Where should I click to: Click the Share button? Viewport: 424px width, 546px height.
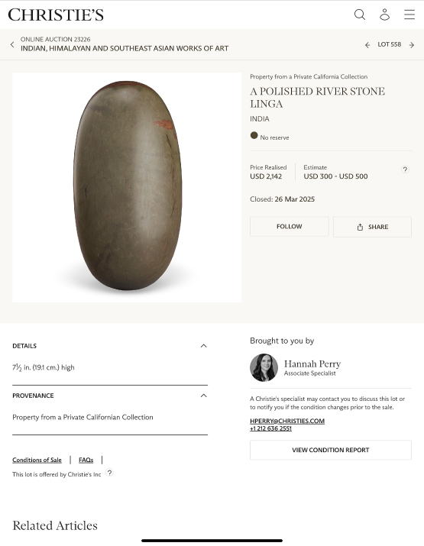coord(372,227)
